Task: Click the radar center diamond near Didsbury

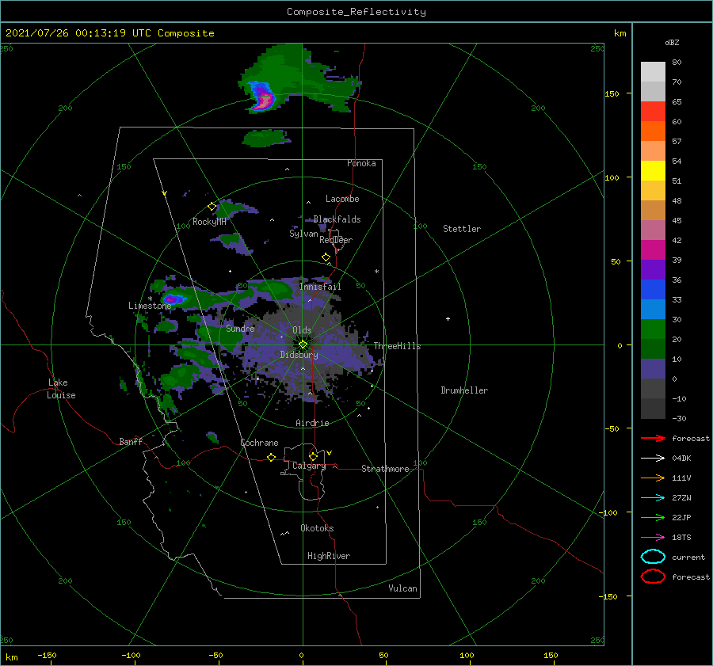Action: coord(303,344)
